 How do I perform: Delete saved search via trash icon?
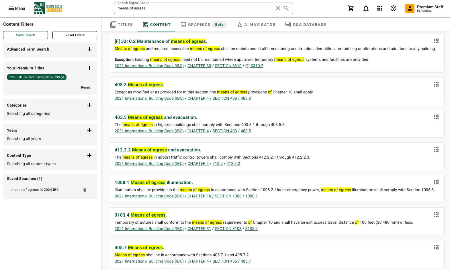pyautogui.click(x=85, y=190)
